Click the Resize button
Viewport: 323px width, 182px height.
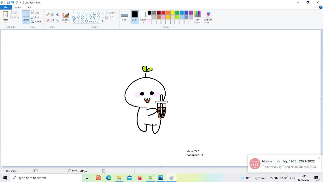[x=36, y=17]
